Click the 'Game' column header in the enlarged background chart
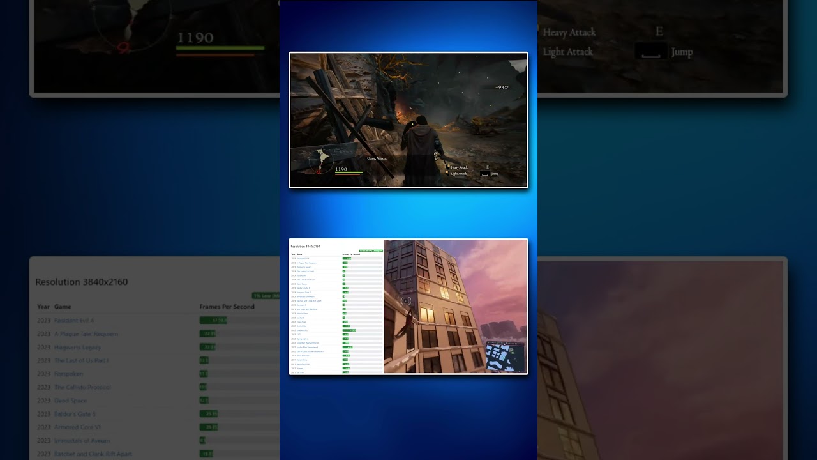817x460 pixels. [63, 307]
